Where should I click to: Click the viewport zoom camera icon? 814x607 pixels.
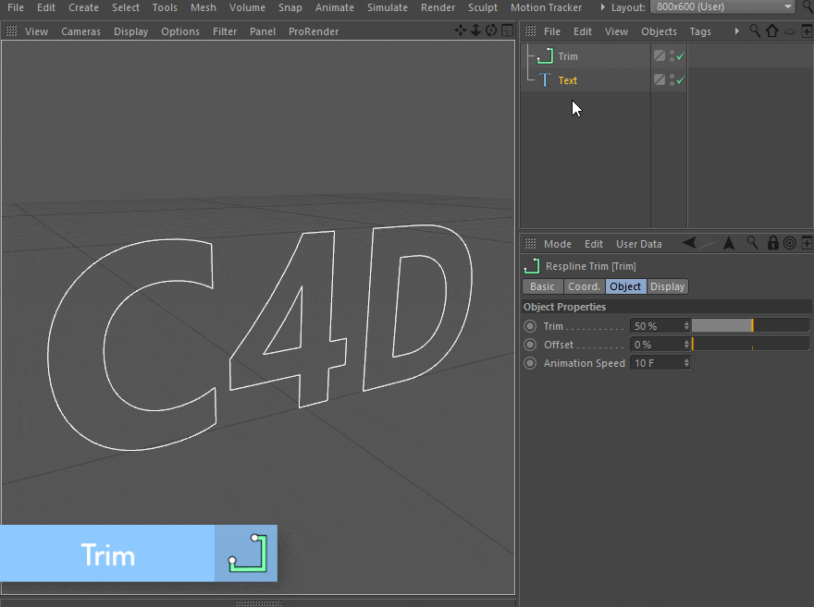tap(475, 30)
